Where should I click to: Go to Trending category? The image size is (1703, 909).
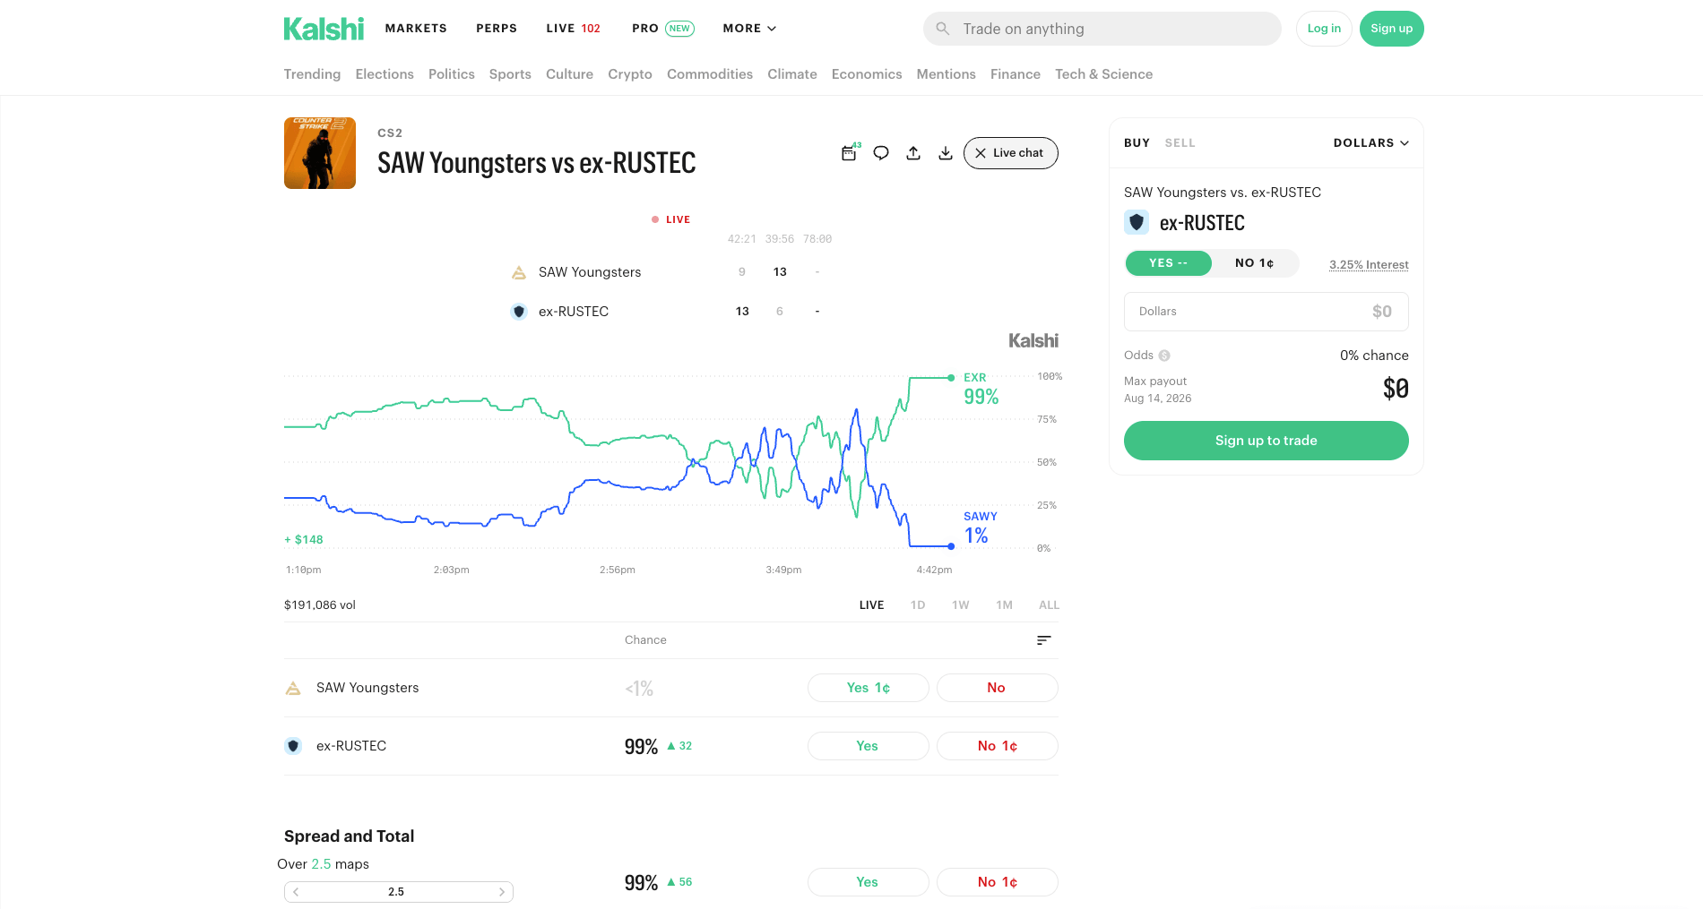(312, 74)
